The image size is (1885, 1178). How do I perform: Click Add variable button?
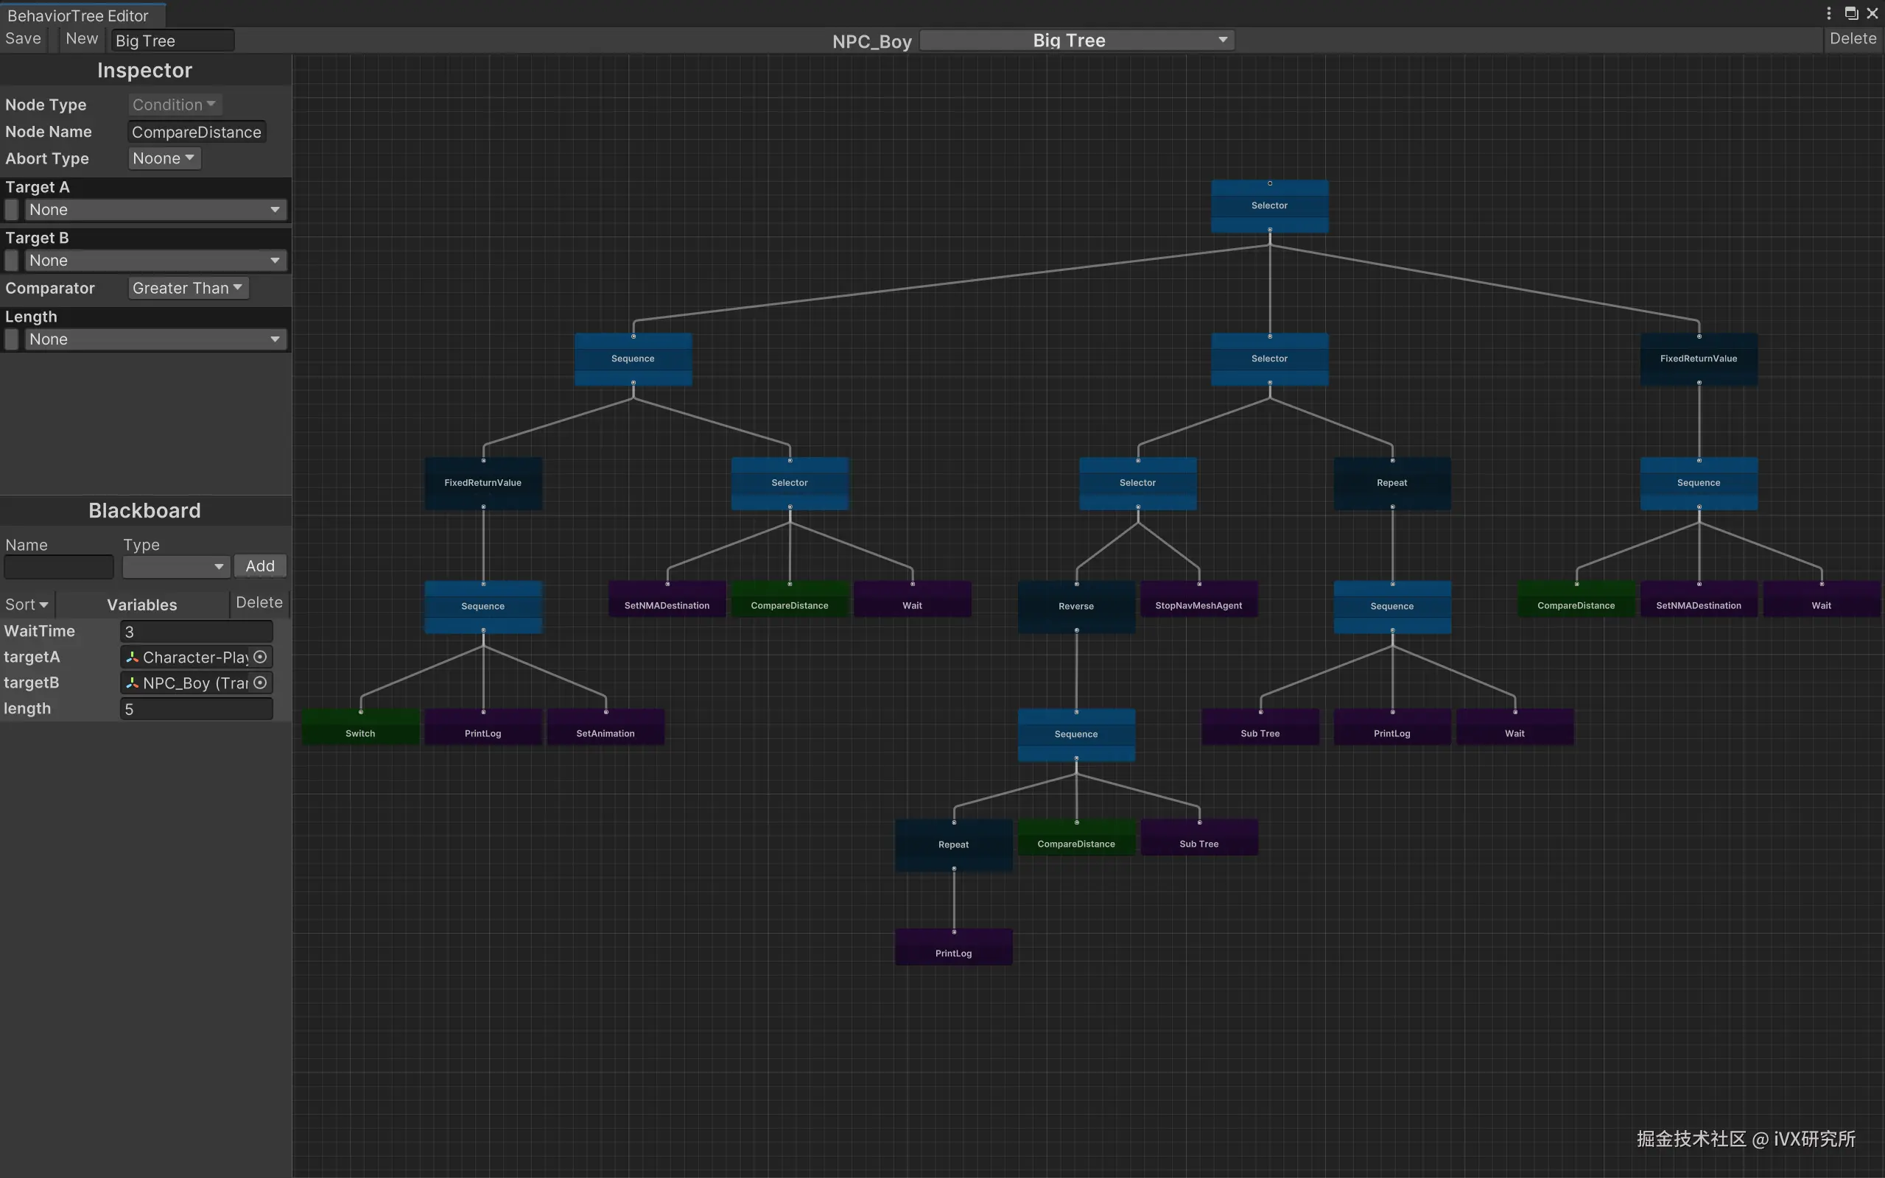tap(259, 565)
